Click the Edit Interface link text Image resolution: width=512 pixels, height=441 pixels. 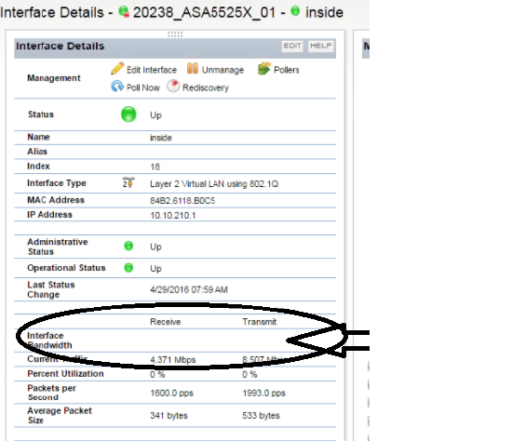click(x=152, y=70)
